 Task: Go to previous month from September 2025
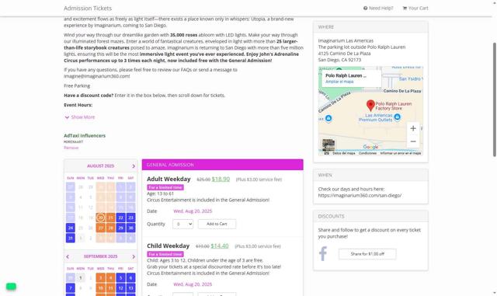pos(68,256)
